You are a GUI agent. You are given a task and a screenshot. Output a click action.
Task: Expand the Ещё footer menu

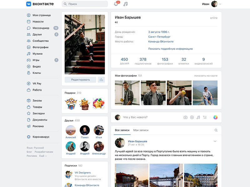43,156
